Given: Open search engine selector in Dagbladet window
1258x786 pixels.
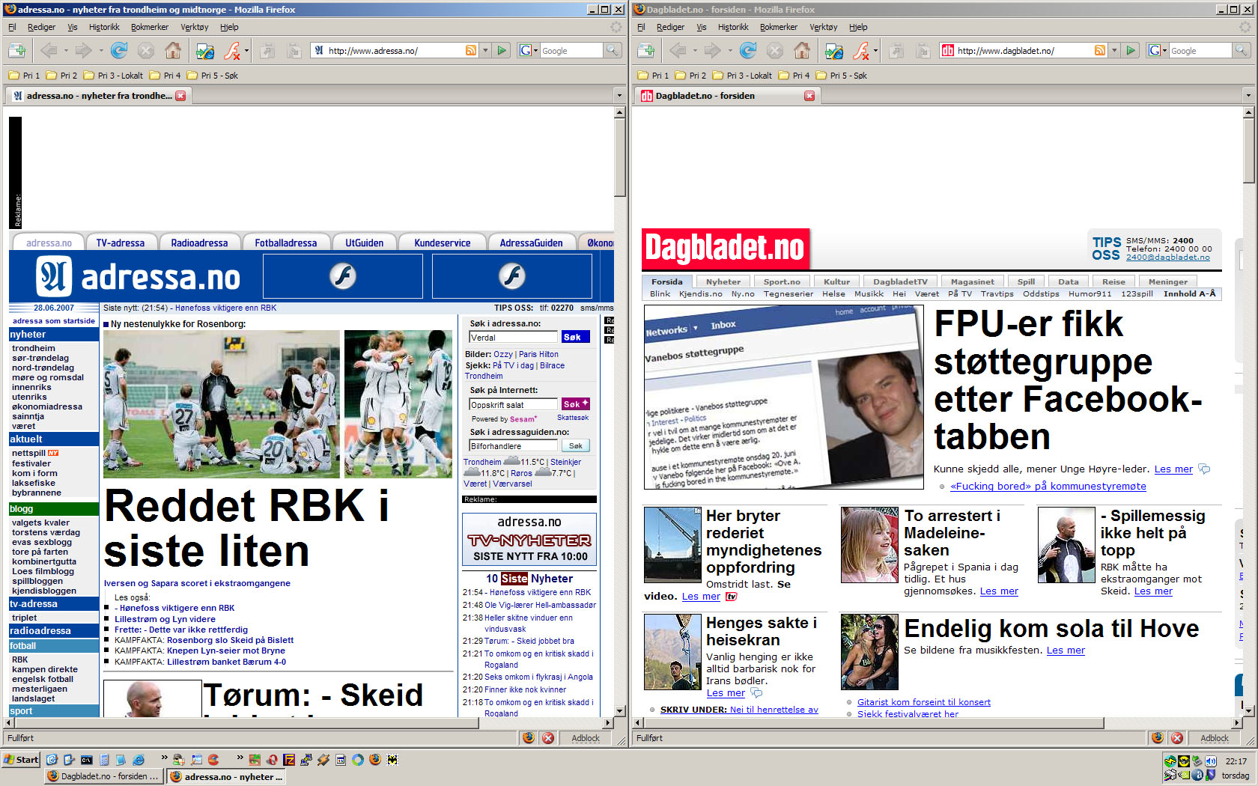Looking at the screenshot, I should tap(1158, 50).
